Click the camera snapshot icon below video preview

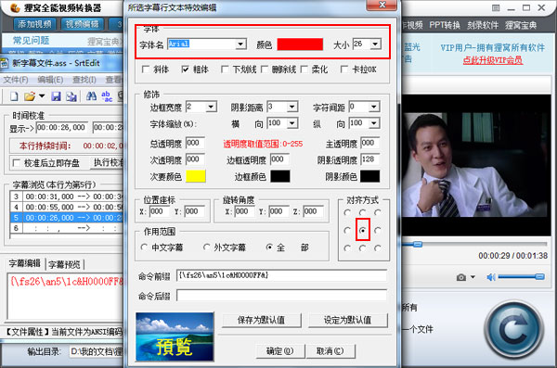click(x=461, y=277)
